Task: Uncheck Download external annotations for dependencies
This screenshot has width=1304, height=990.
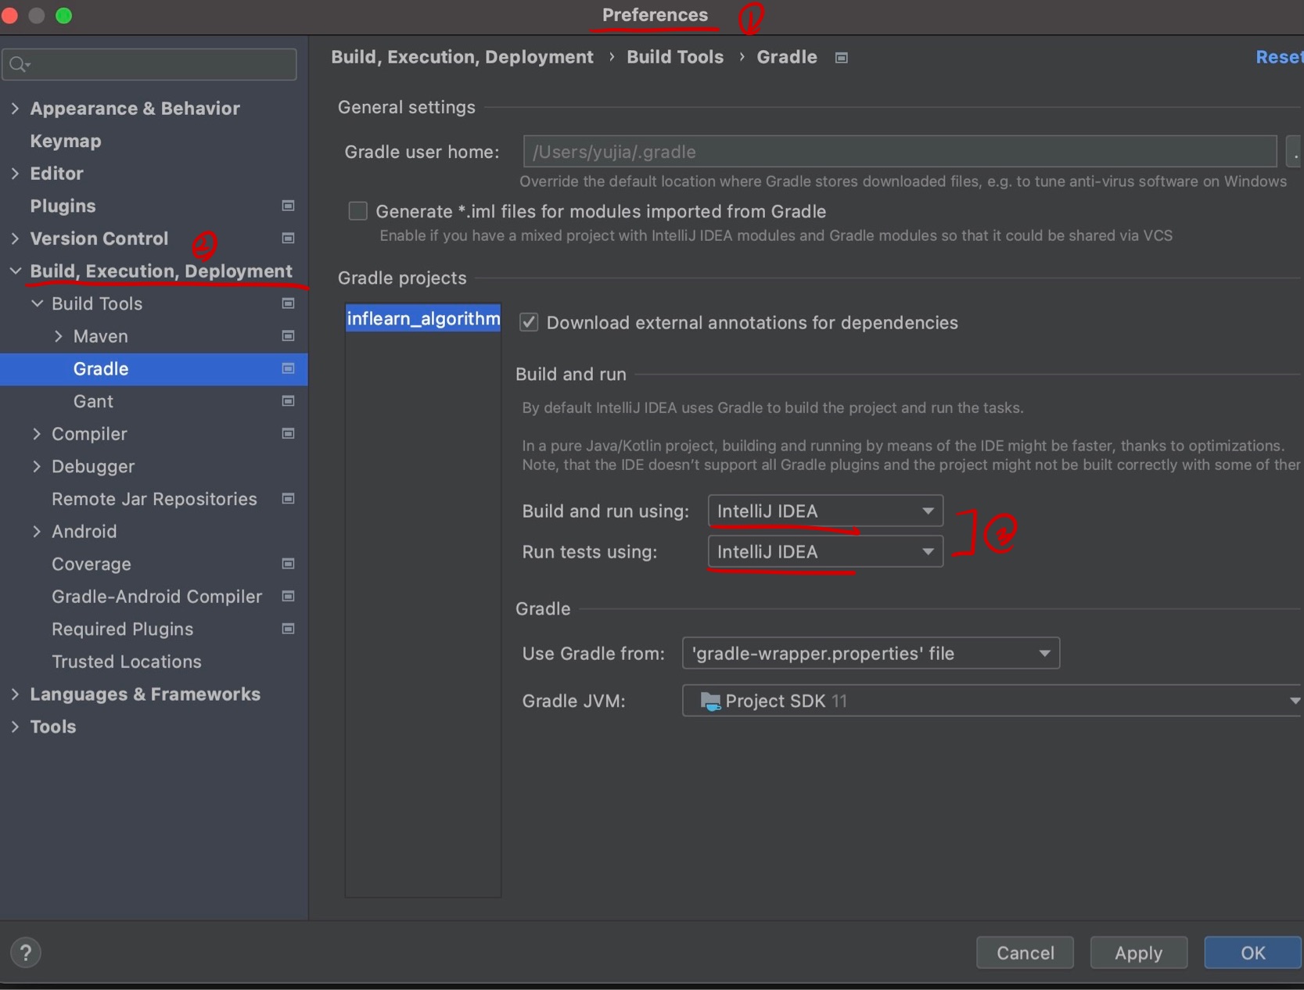Action: click(529, 322)
